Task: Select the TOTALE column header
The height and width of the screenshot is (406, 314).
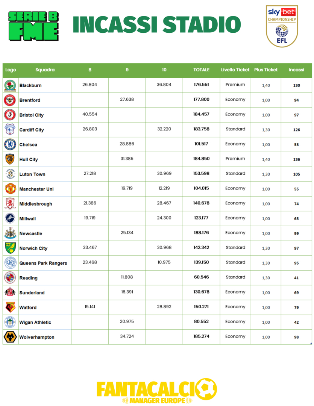Action: pyautogui.click(x=201, y=70)
